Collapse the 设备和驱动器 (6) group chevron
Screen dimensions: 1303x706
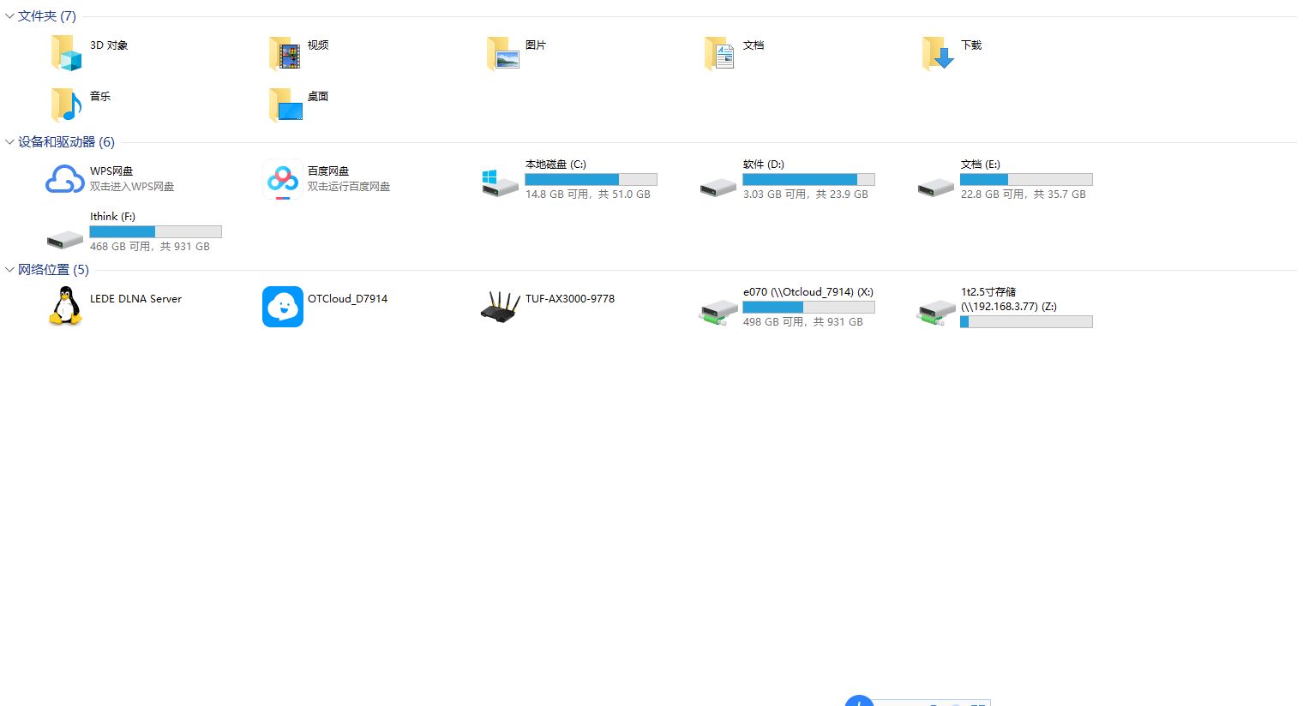coord(9,142)
